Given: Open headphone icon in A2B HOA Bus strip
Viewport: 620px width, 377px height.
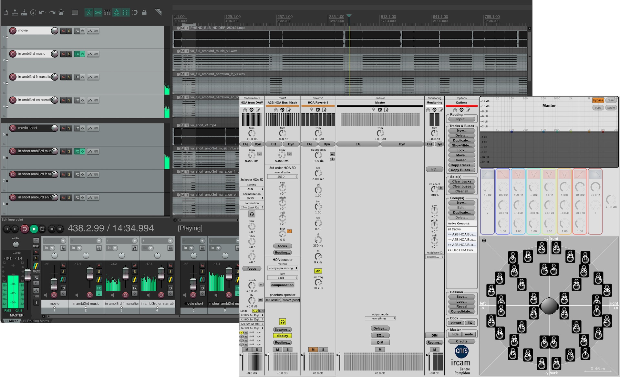Looking at the screenshot, I should pyautogui.click(x=283, y=322).
